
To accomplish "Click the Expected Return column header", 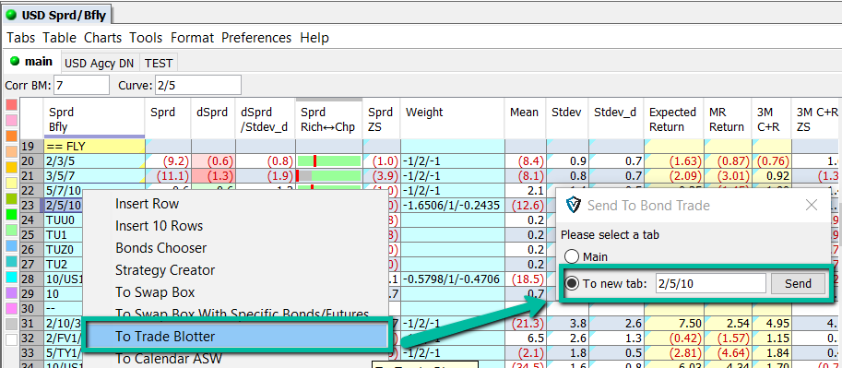I will point(673,119).
